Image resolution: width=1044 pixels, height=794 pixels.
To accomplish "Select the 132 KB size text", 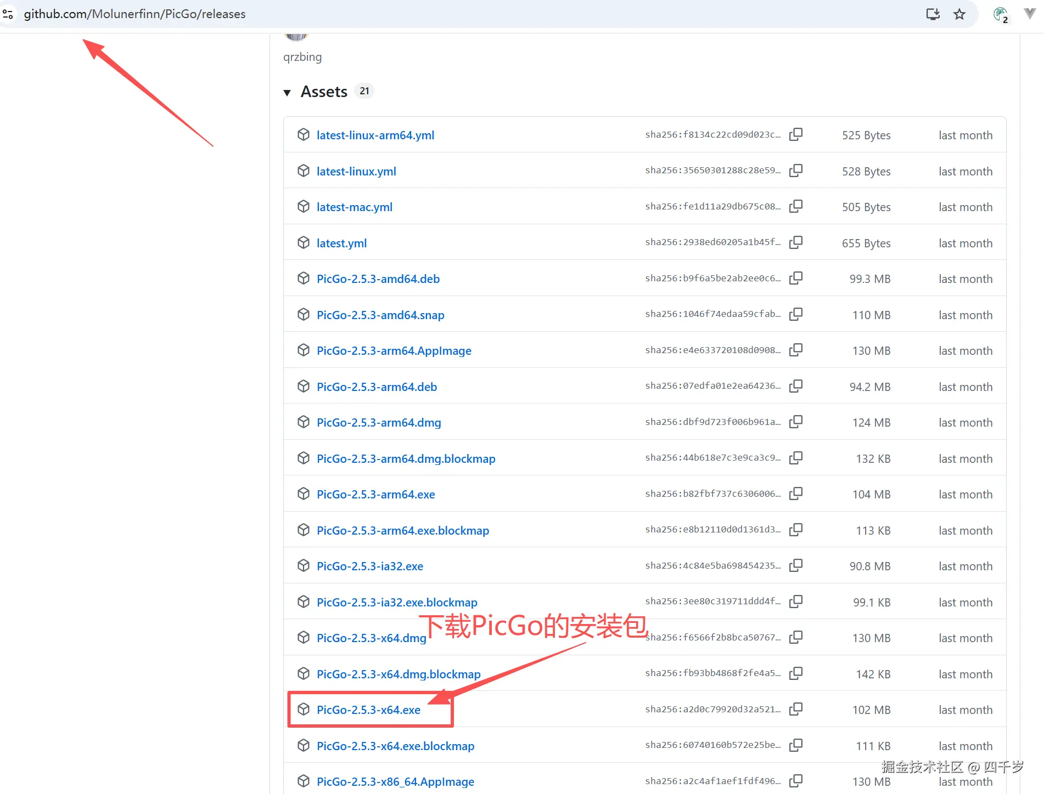I will [x=873, y=458].
